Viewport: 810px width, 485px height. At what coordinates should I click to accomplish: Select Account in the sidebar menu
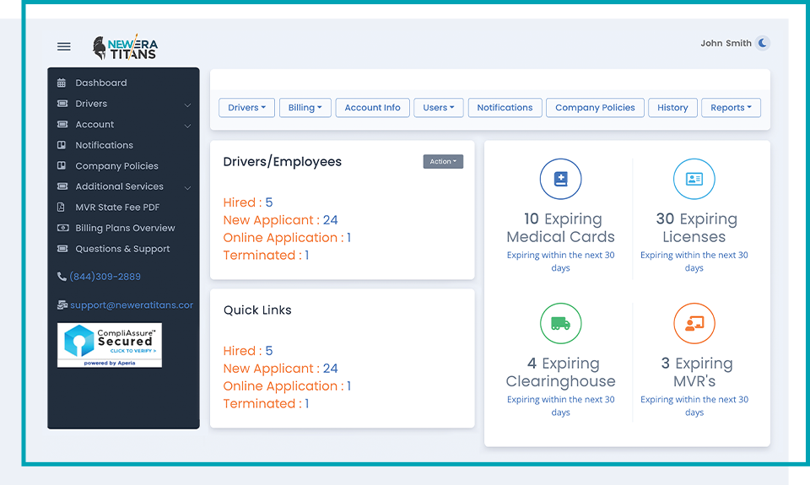click(94, 124)
